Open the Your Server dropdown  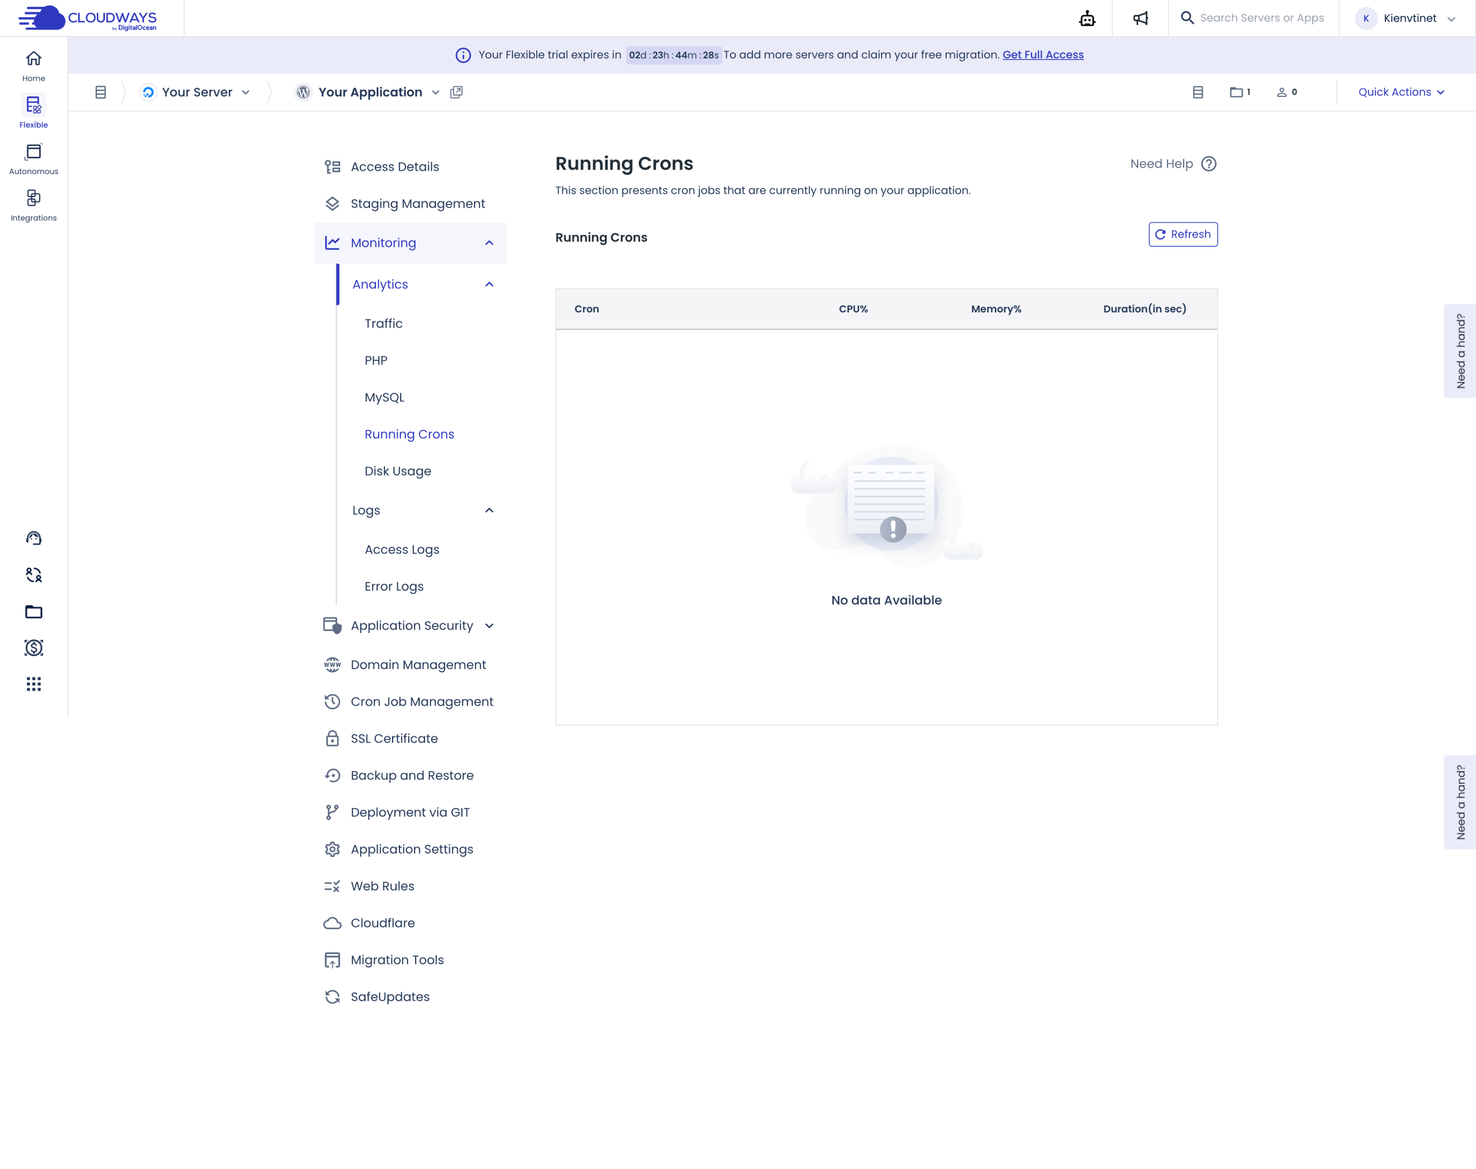[x=197, y=92]
